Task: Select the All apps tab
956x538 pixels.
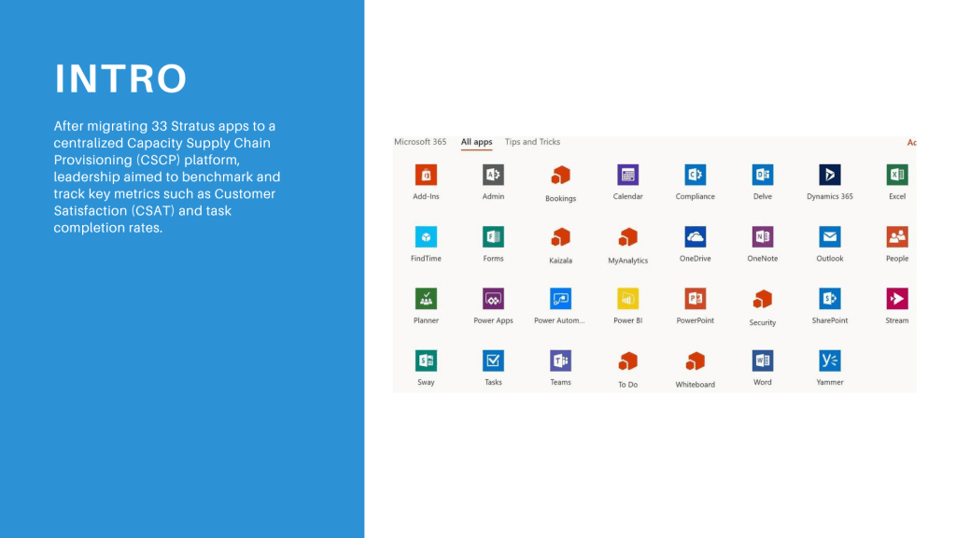Action: point(476,142)
